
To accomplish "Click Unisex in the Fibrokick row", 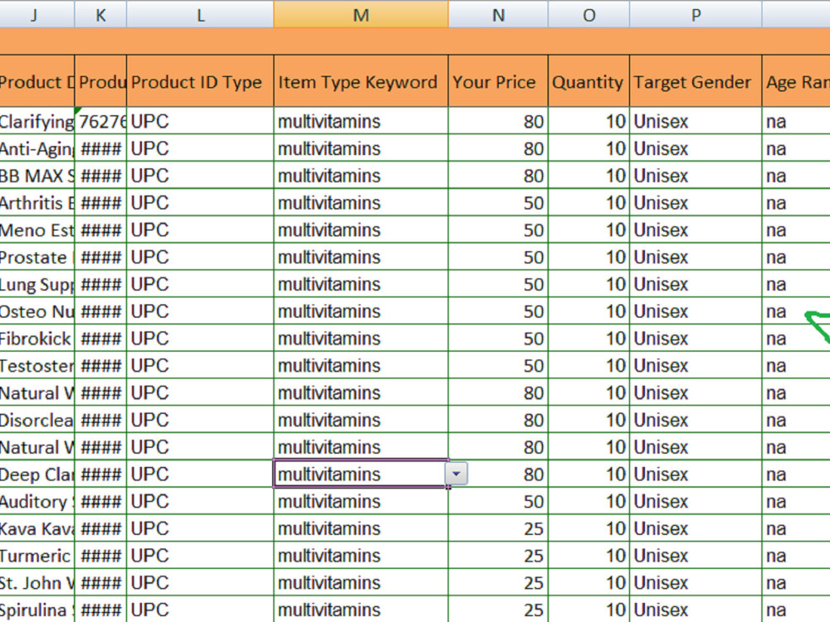I will tap(696, 338).
